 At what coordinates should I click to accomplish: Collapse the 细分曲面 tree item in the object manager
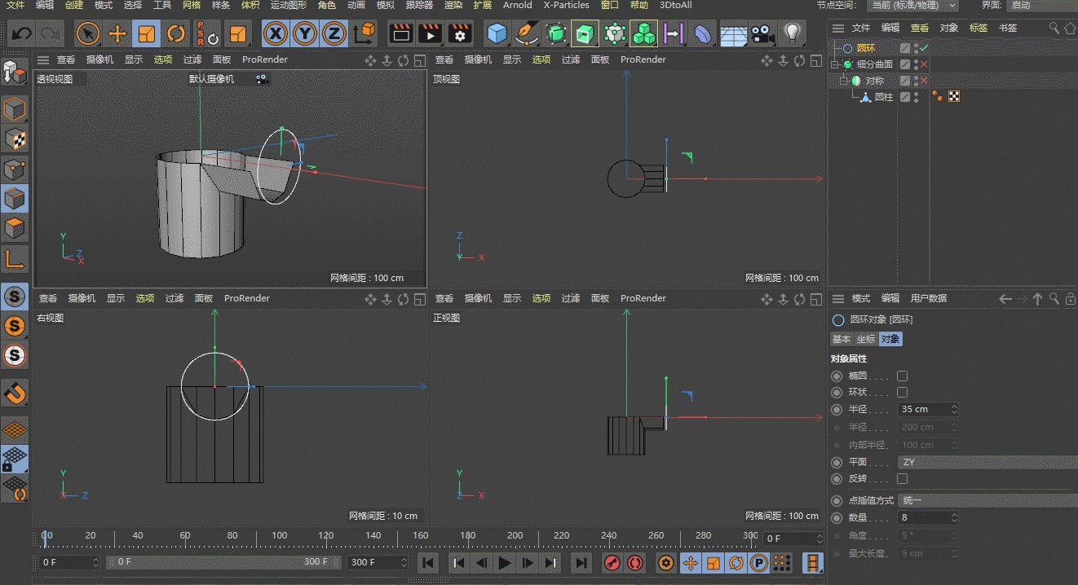click(834, 64)
